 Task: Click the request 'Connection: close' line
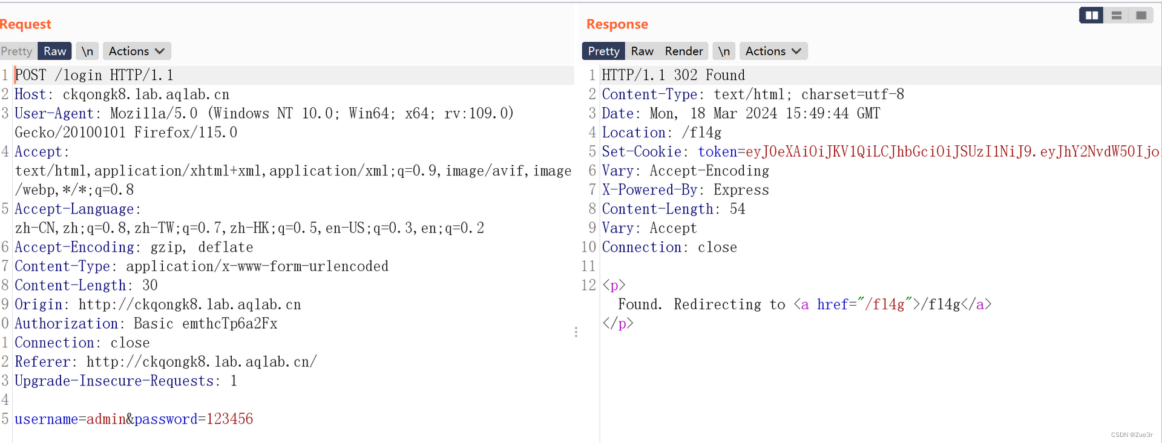point(82,343)
